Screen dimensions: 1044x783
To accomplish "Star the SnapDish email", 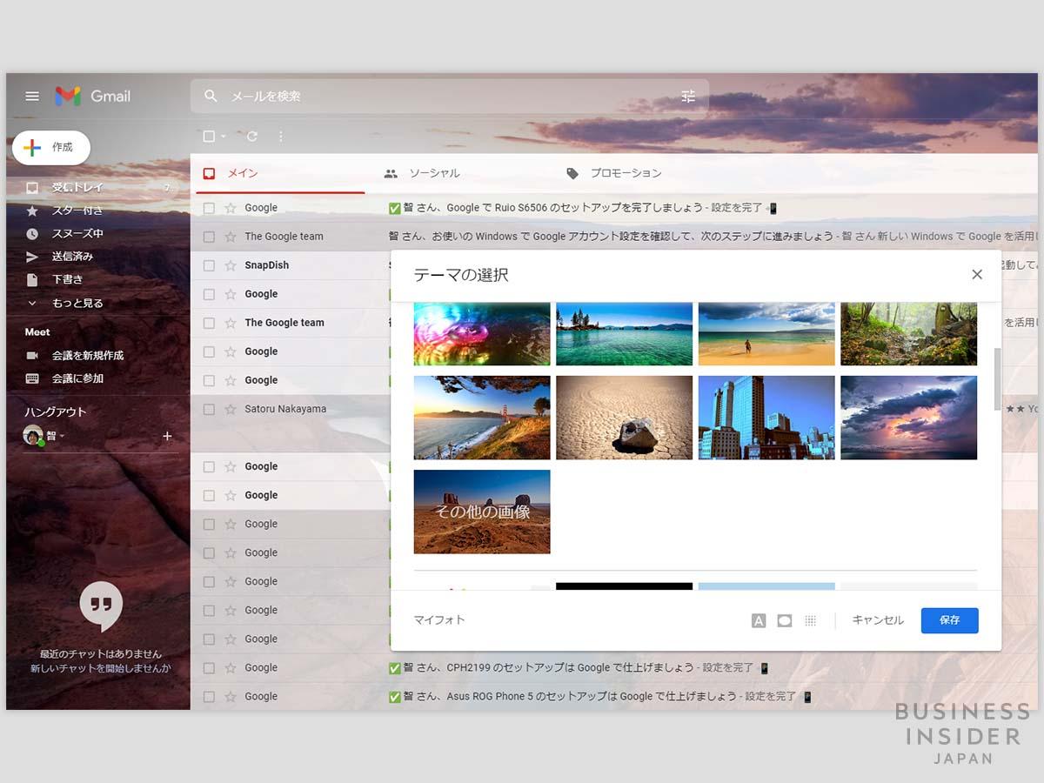I will point(231,264).
